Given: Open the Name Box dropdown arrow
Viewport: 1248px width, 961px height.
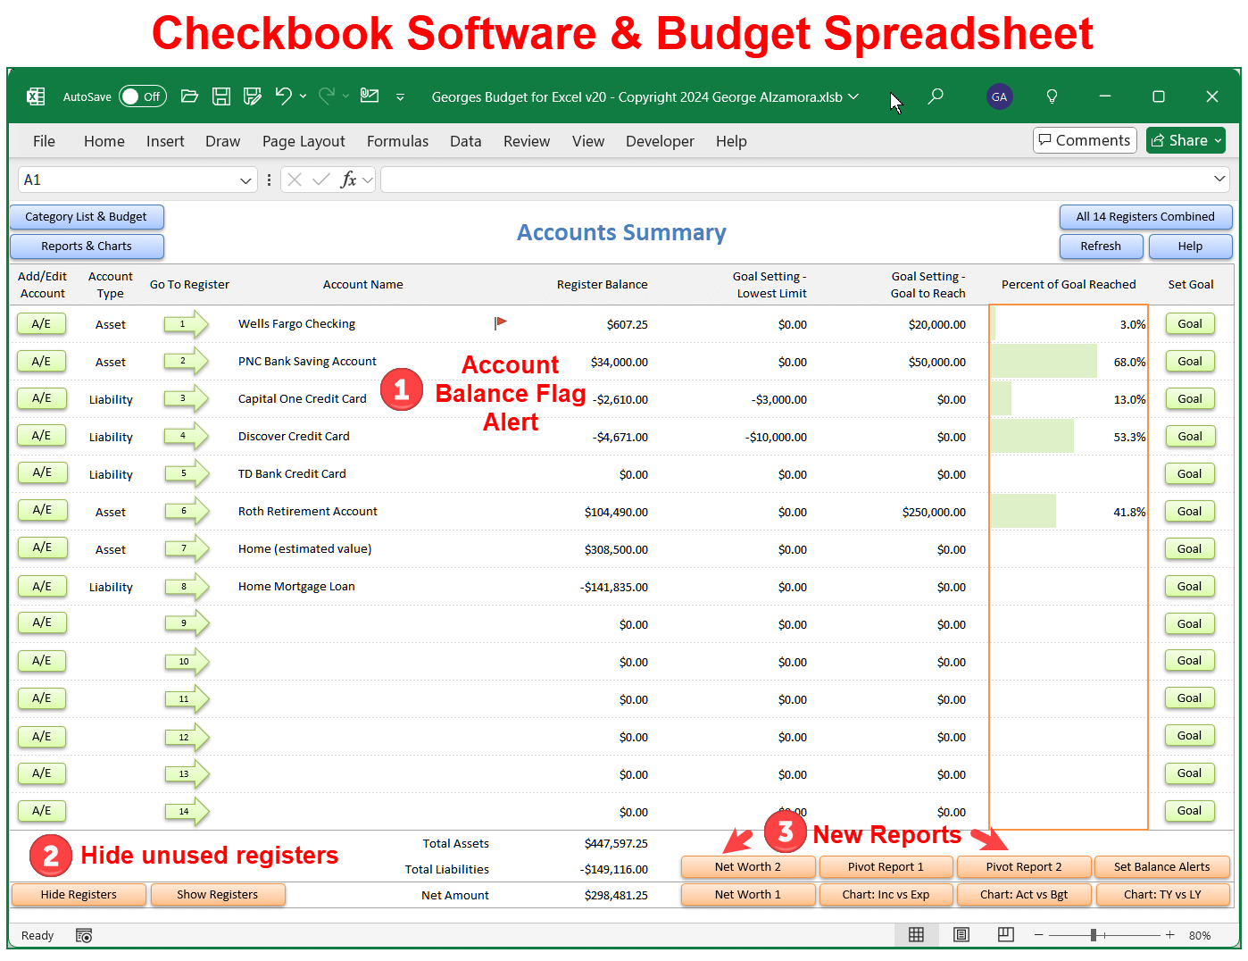Looking at the screenshot, I should point(247,180).
